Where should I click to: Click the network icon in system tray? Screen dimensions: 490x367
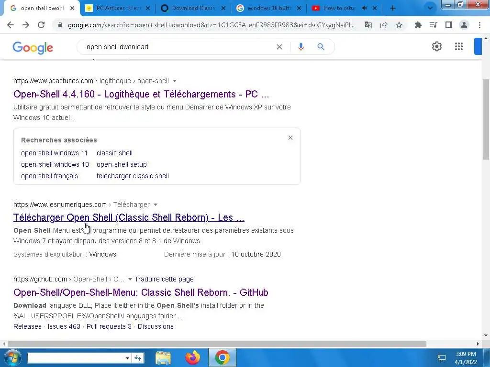coord(442,358)
